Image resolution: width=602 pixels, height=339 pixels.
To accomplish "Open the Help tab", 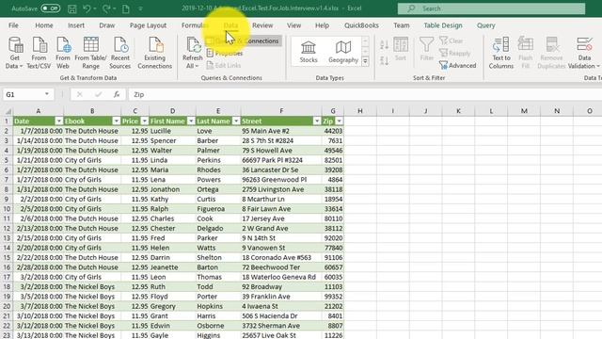I will coord(322,25).
